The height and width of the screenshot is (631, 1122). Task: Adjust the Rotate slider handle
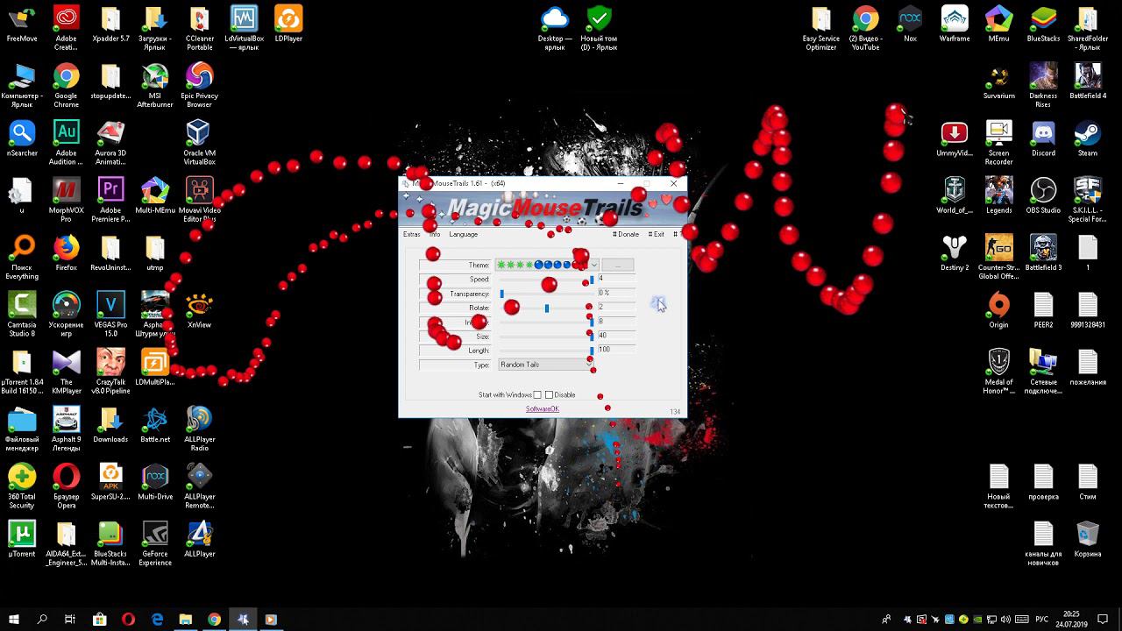pos(547,308)
